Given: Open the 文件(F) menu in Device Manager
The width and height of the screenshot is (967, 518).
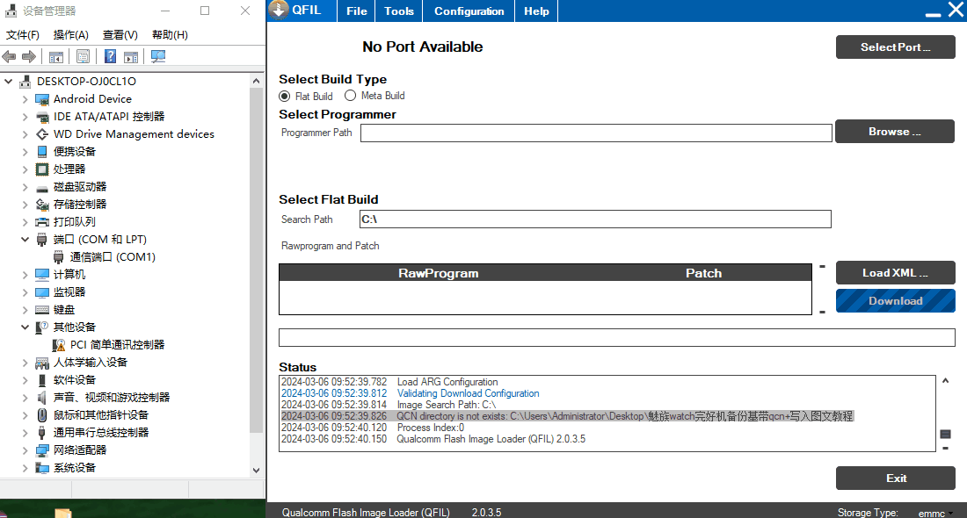Looking at the screenshot, I should [x=23, y=35].
